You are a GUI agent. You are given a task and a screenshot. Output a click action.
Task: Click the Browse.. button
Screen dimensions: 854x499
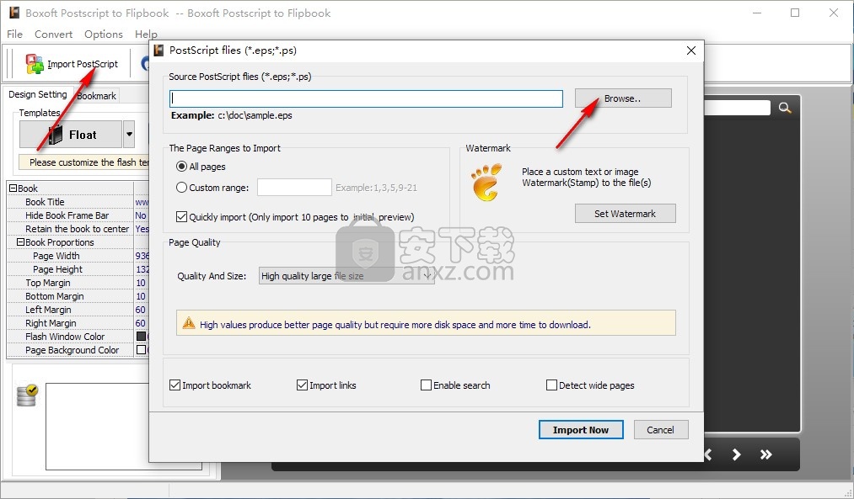coord(623,98)
